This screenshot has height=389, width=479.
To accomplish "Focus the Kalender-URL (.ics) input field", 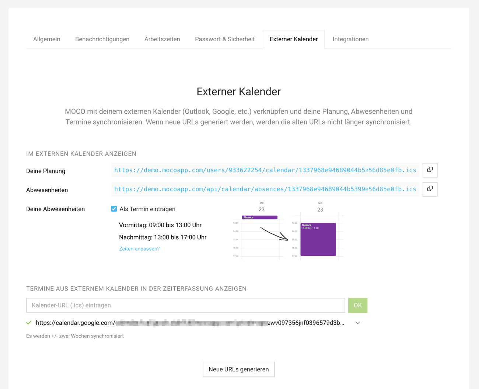I will [185, 305].
